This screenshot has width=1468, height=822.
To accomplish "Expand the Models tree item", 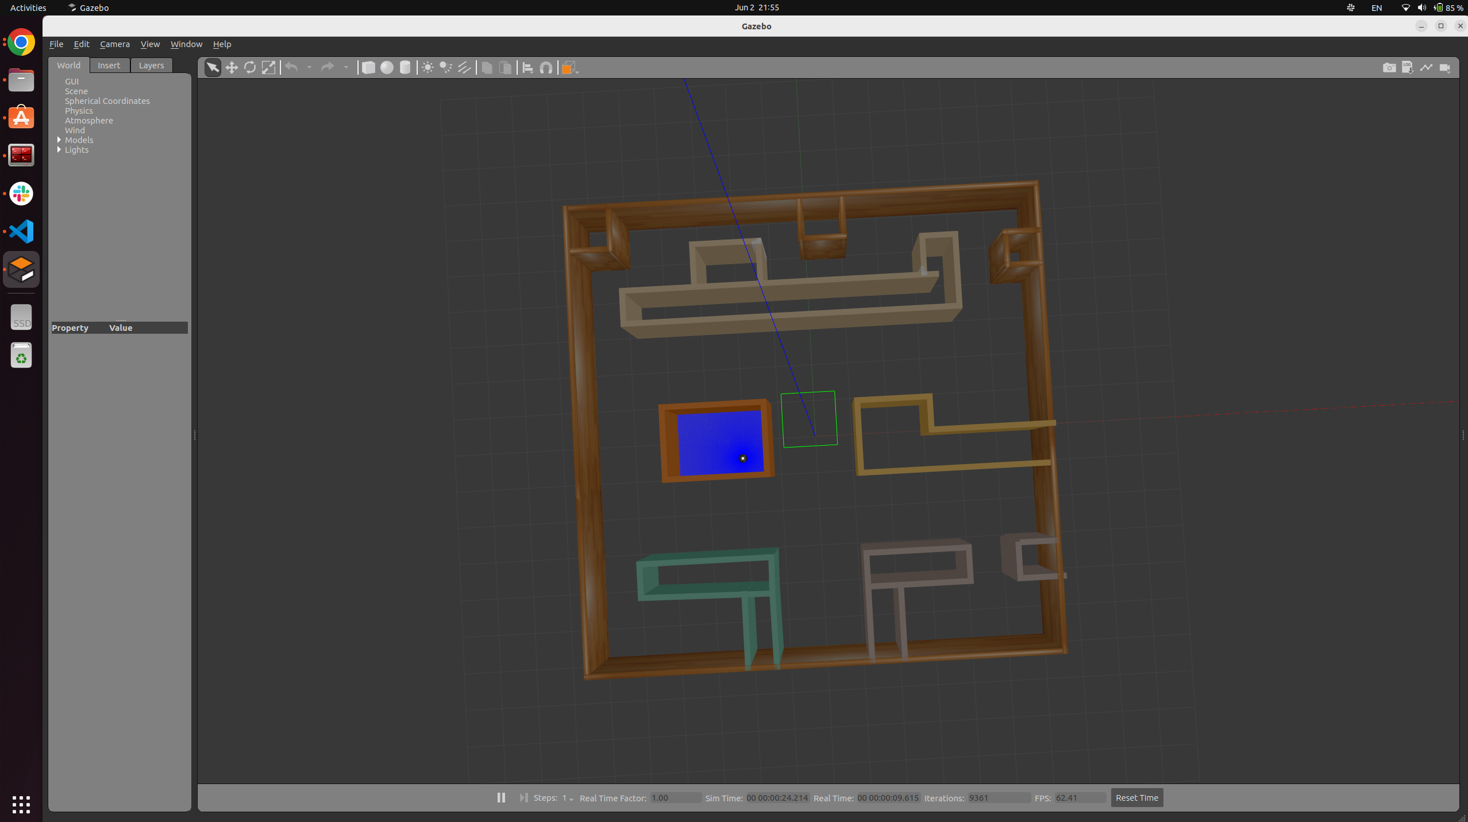I will coord(59,140).
